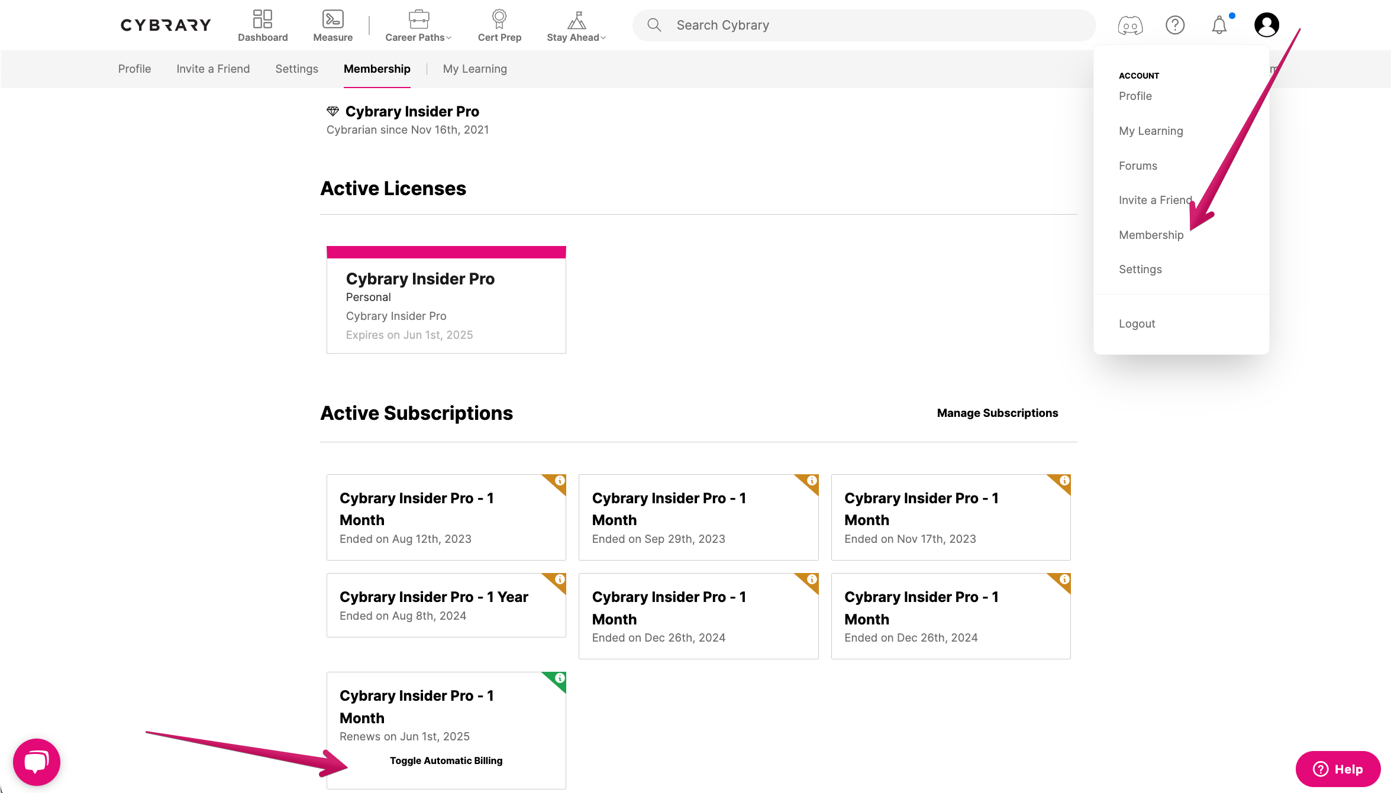Click "Ended on Aug 12th, 2023" text
This screenshot has height=793, width=1391.
click(405, 539)
